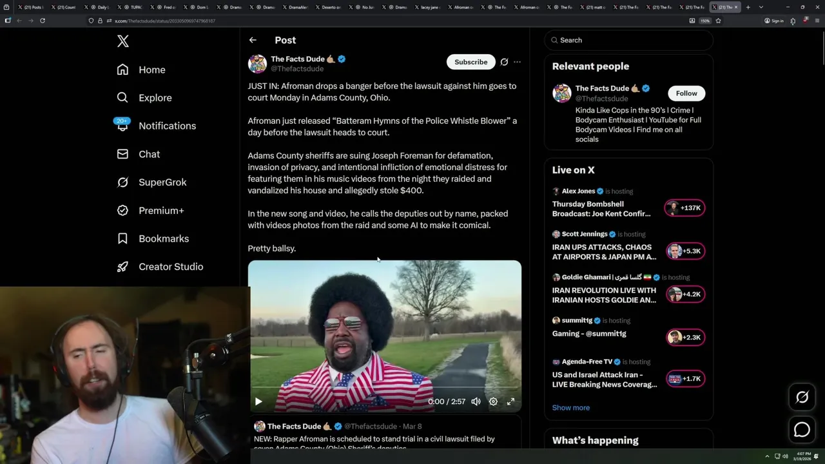The width and height of the screenshot is (825, 464).
Task: Click browser Sign in button
Action: click(774, 21)
